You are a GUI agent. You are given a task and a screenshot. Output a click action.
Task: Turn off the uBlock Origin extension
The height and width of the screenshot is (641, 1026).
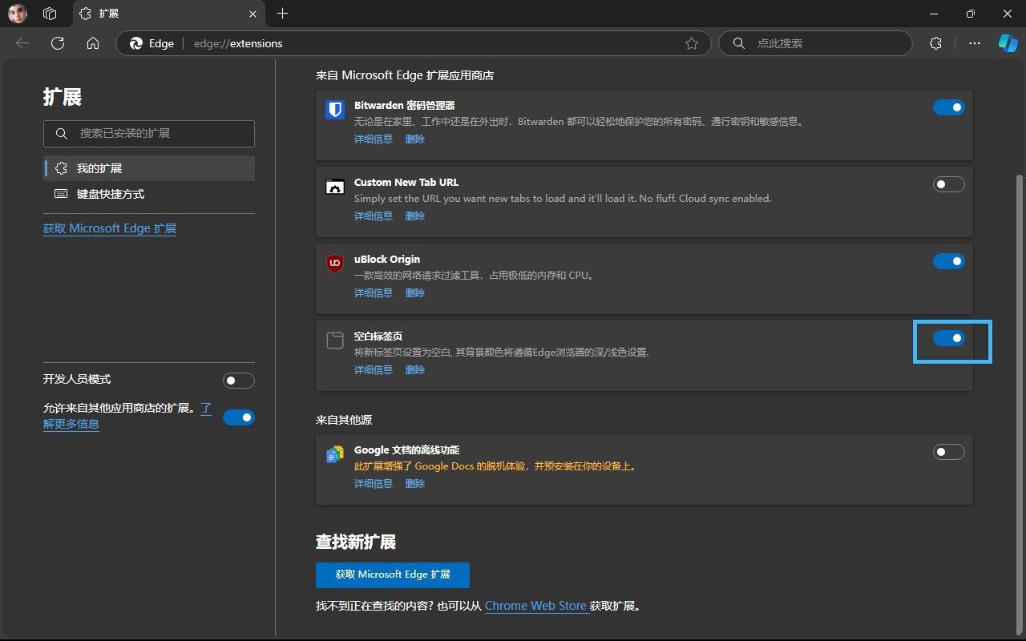point(949,261)
